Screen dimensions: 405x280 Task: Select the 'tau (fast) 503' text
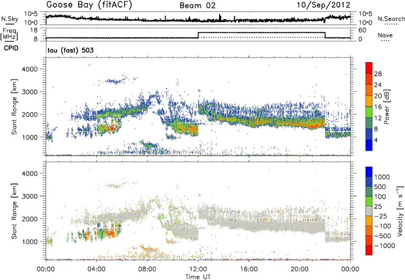pos(70,50)
